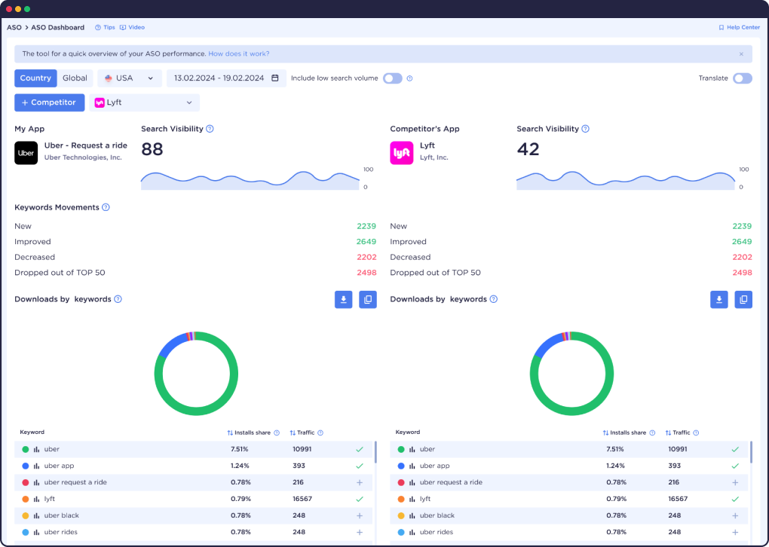Click My App New keywords count 2239
This screenshot has height=547, width=769.
tap(366, 227)
